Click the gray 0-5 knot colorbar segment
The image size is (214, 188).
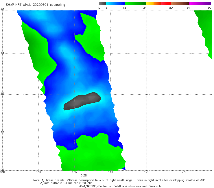coord(102,3)
